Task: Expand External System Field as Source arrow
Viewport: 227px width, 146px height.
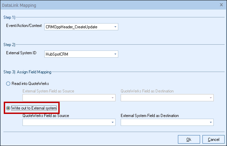Action: click(112, 98)
